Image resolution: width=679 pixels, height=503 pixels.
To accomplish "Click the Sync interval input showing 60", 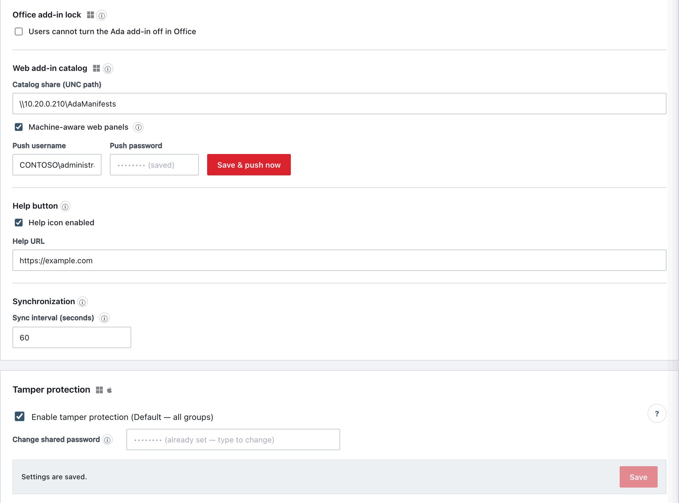I will click(x=72, y=338).
